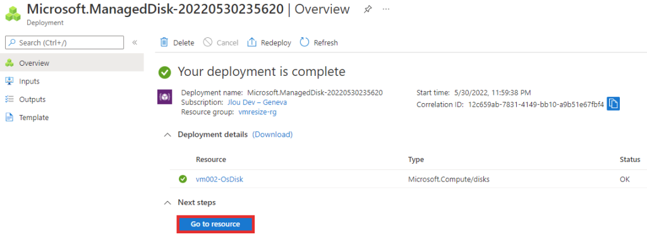Image resolution: width=647 pixels, height=239 pixels.
Task: Open the vmresize-rg resource group link
Action: [x=258, y=112]
